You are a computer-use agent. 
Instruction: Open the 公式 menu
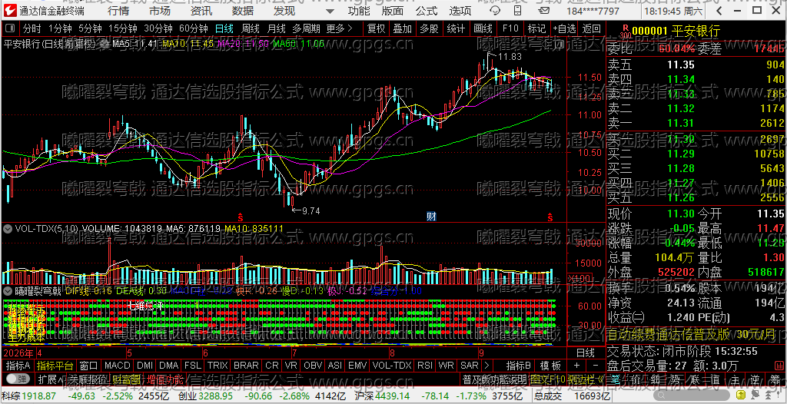coord(427,11)
